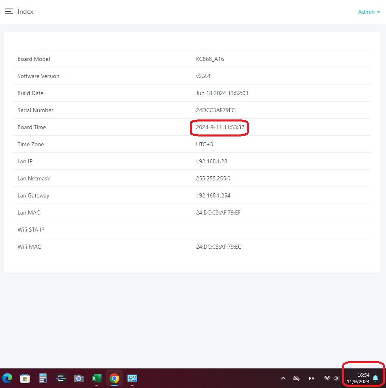Click the Google Chrome taskbar icon
386x388 pixels.
point(114,378)
